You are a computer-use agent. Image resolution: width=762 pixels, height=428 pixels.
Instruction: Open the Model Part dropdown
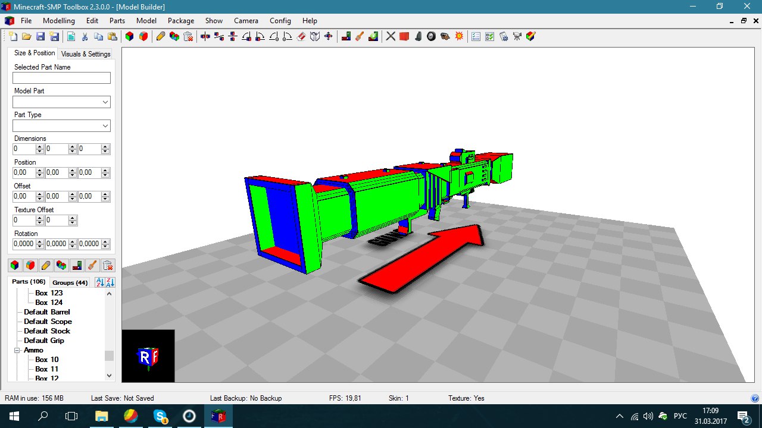coord(105,102)
